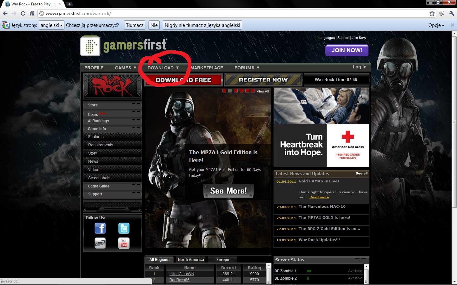This screenshot has height=285, width=457.
Task: Click the War Rock logo
Action: [112, 86]
